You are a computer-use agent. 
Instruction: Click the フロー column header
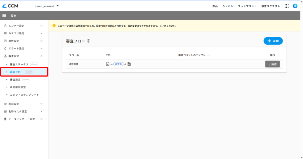coord(109,55)
